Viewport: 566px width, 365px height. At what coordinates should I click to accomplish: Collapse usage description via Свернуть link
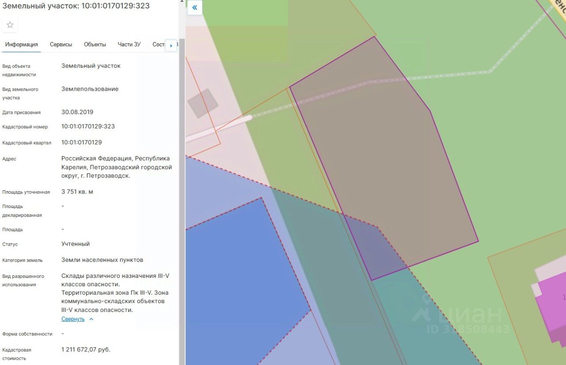click(73, 319)
